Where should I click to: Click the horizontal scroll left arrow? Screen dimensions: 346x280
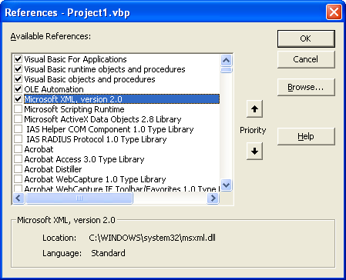[x=18, y=198]
